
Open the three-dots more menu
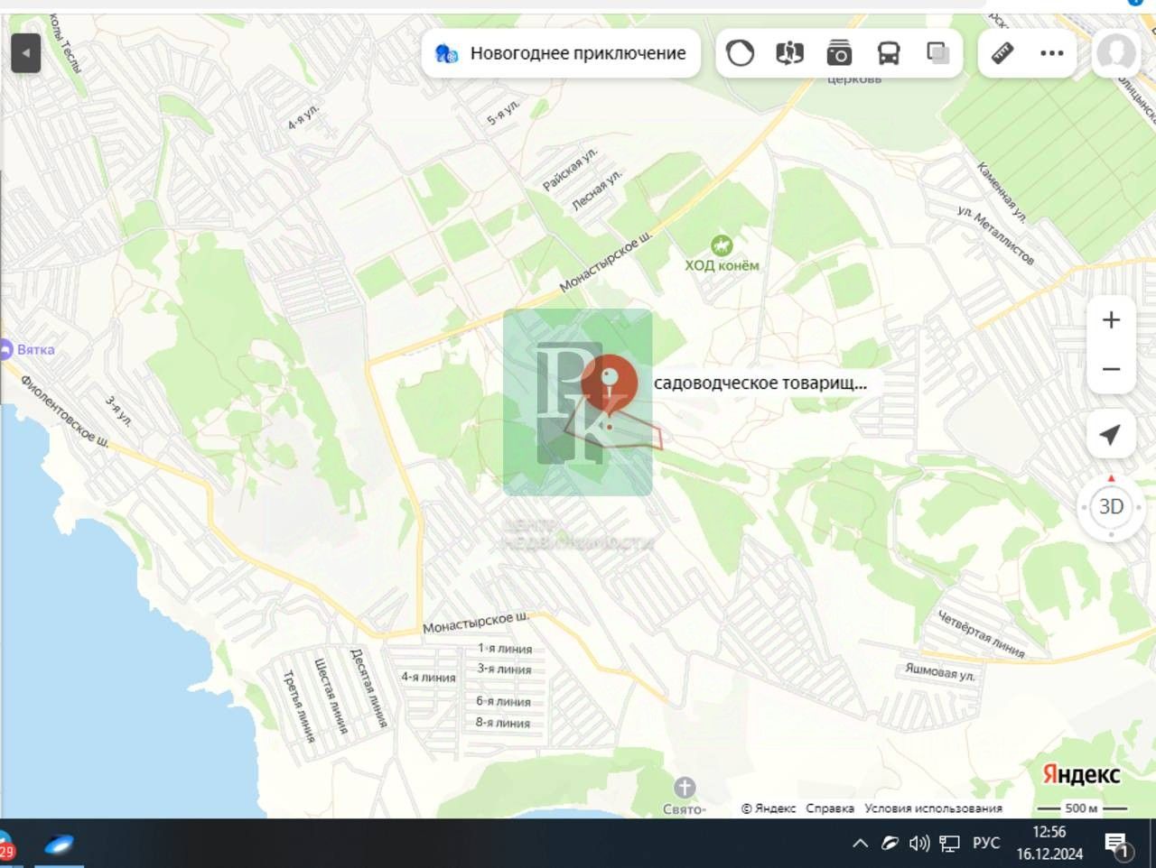tap(1052, 53)
